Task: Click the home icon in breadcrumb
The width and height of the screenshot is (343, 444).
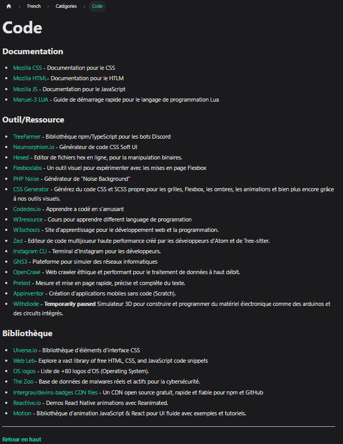Action: point(9,6)
